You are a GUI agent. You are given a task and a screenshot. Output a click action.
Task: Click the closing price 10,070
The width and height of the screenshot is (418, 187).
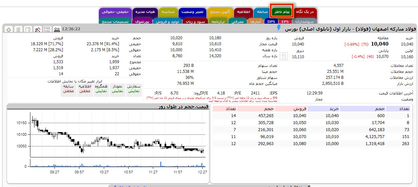click(x=382, y=56)
